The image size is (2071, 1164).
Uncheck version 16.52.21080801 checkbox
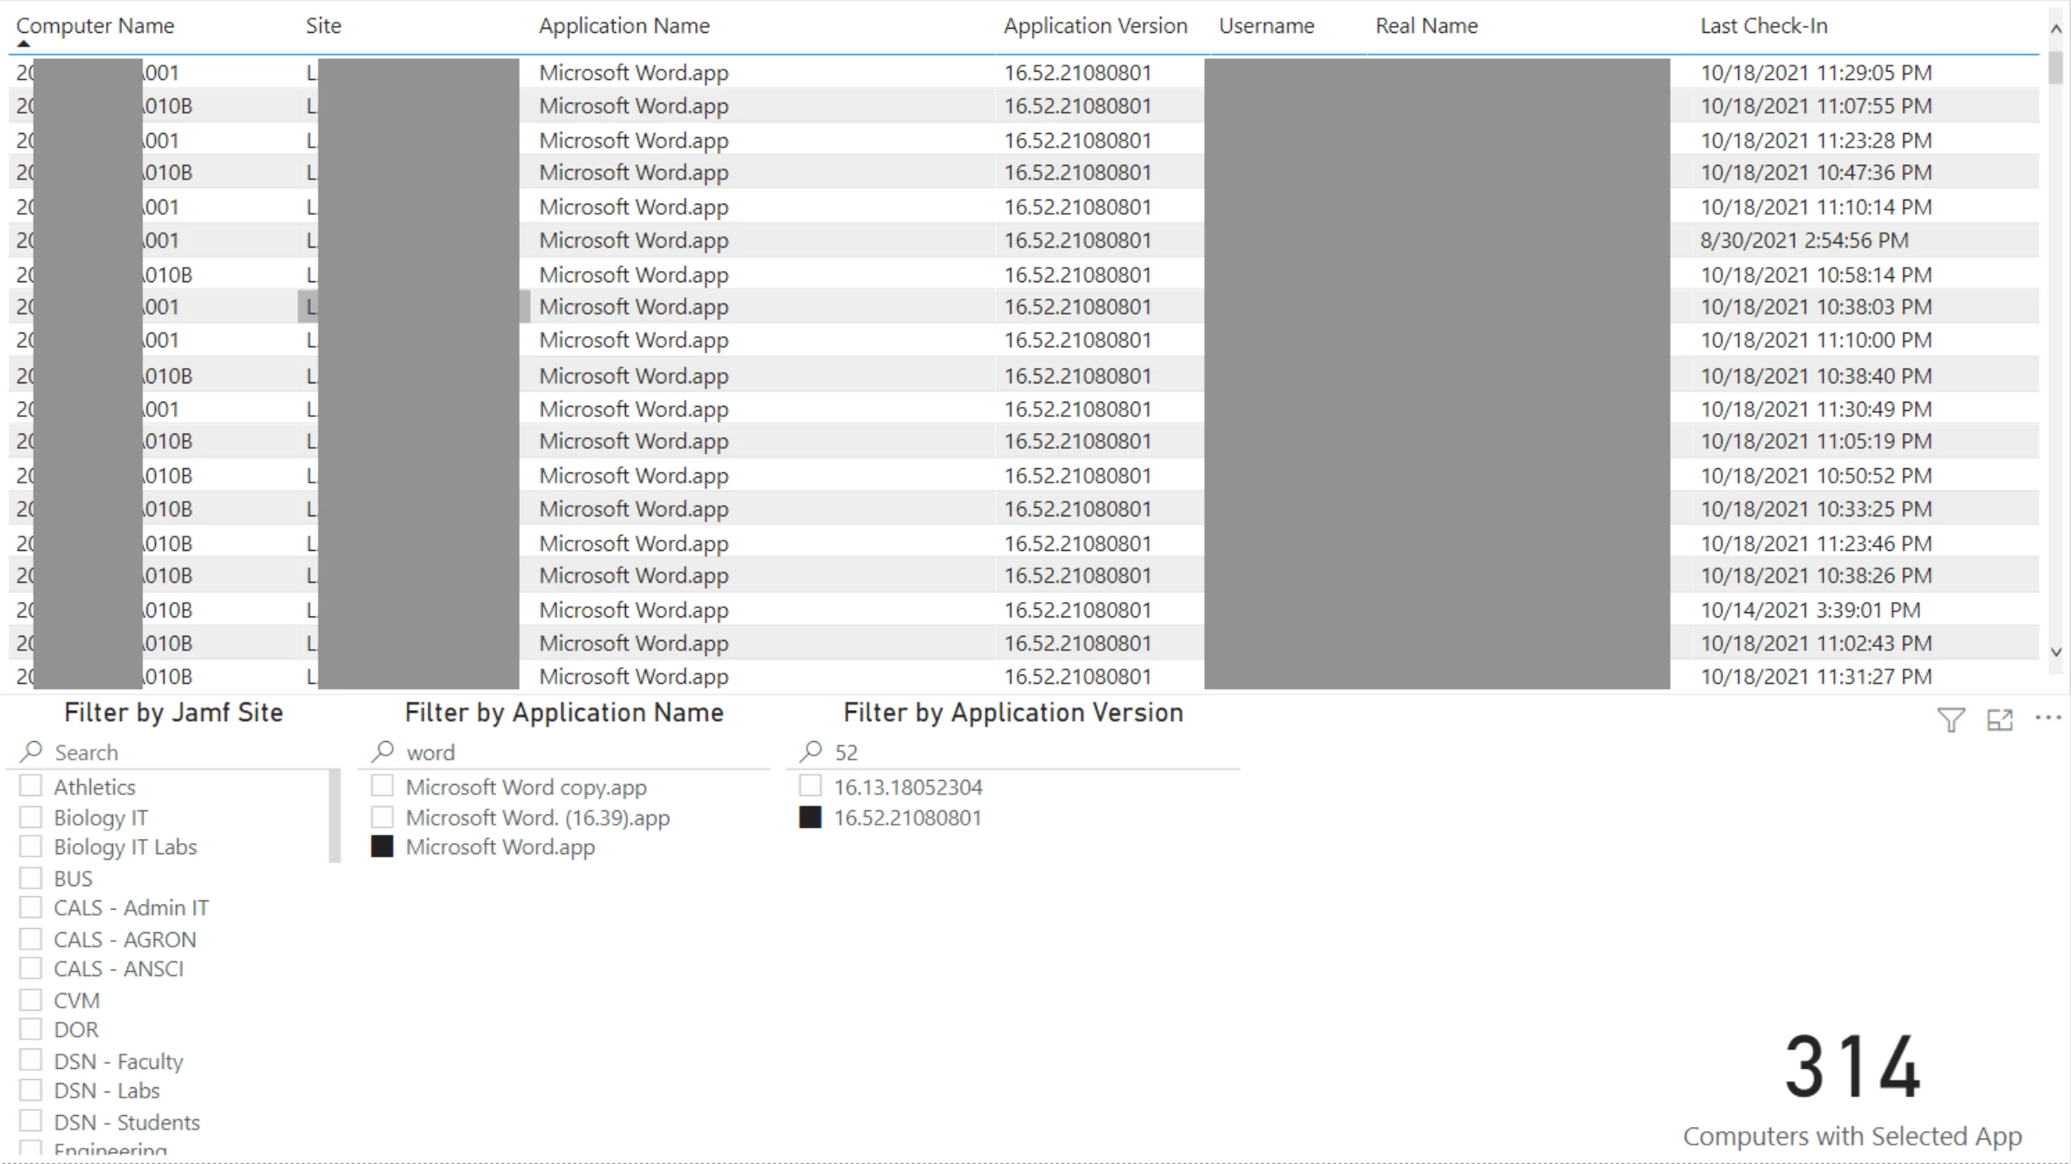pyautogui.click(x=811, y=817)
